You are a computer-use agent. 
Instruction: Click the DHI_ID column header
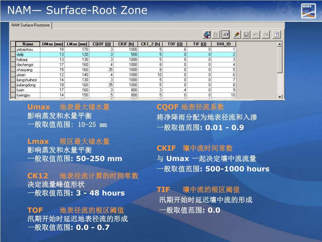[224, 44]
